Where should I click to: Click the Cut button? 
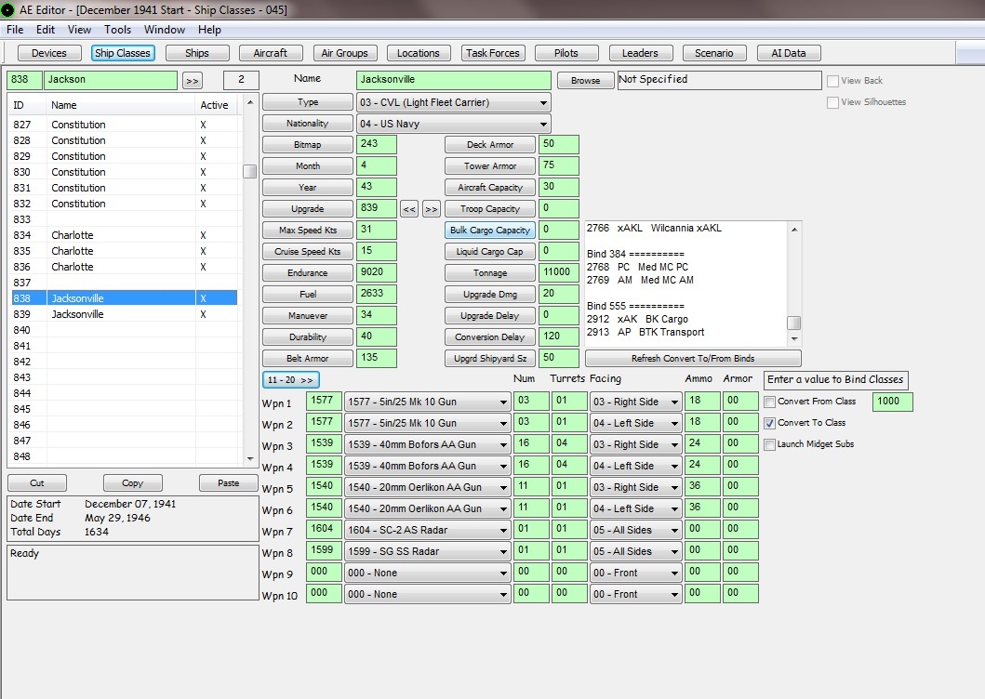37,483
